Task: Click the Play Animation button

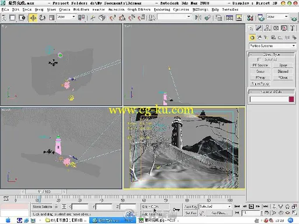Action: coord(251,206)
